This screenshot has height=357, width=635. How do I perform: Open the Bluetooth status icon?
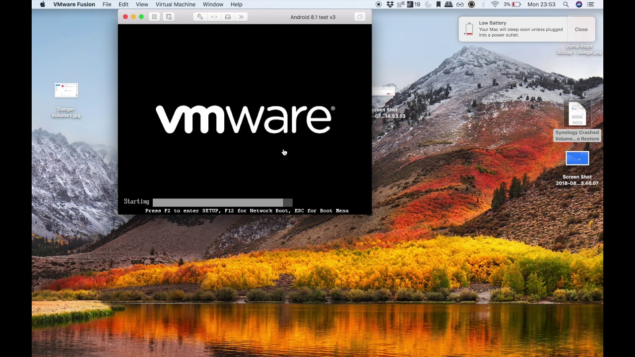coord(484,4)
